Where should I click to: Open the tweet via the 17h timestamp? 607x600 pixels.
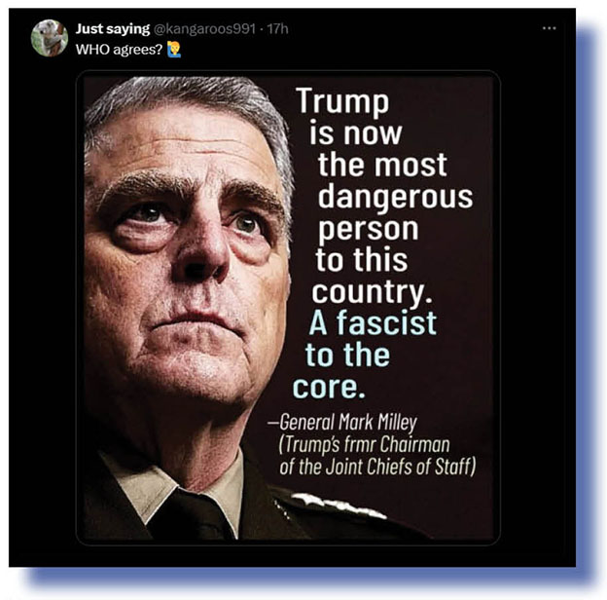(x=278, y=29)
